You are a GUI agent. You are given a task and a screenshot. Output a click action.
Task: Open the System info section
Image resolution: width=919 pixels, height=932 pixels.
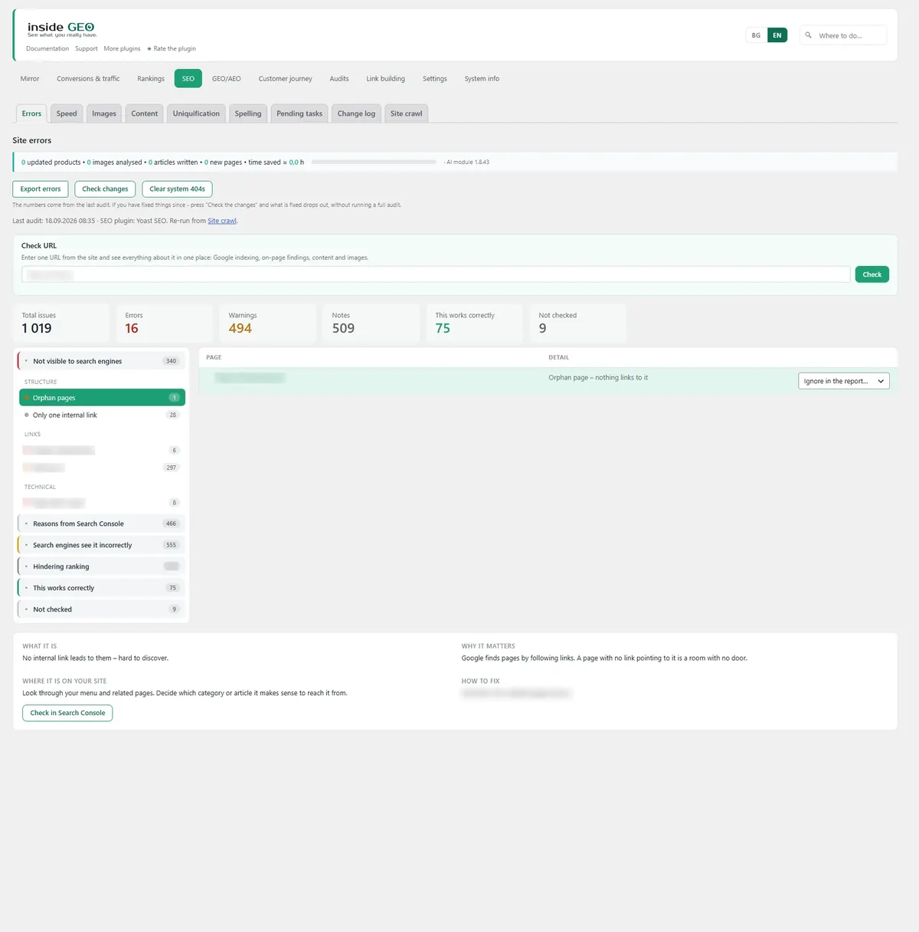tap(482, 78)
